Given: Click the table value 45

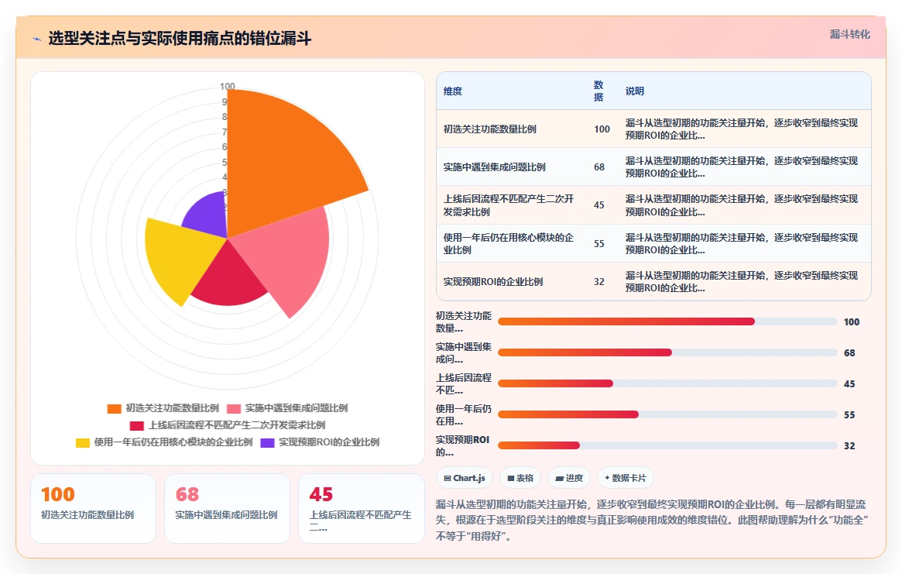Looking at the screenshot, I should (x=599, y=205).
